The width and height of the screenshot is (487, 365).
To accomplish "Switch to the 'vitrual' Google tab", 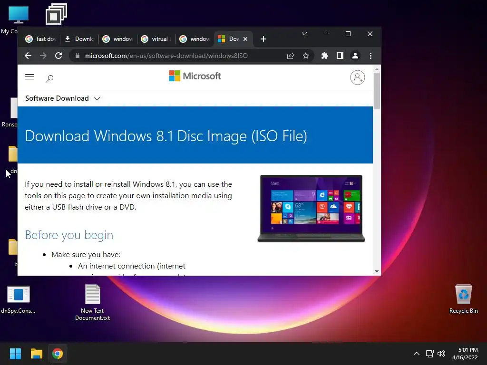I will tap(156, 39).
